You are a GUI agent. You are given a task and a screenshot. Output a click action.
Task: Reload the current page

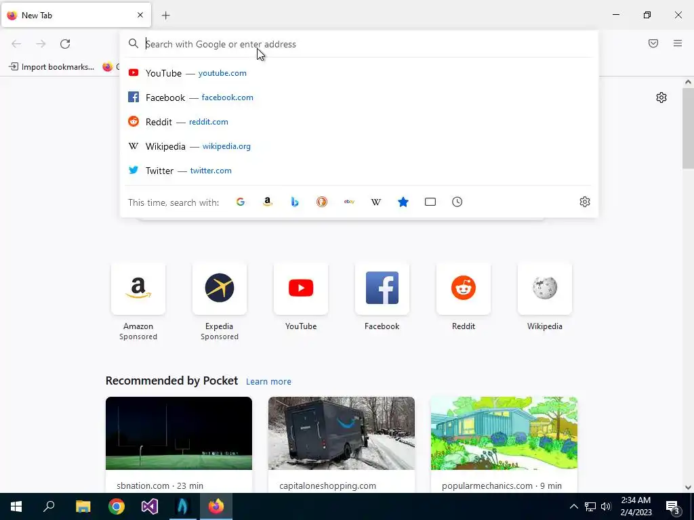65,44
